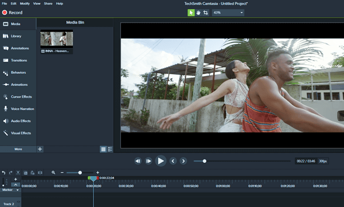Viewport: 344px width, 207px height.
Task: Click the Redo arrow icon
Action: [11, 173]
